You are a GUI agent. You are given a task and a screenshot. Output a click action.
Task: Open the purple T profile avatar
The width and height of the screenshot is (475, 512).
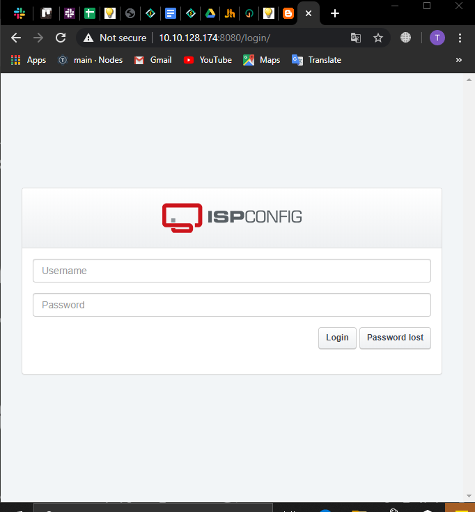(x=437, y=38)
